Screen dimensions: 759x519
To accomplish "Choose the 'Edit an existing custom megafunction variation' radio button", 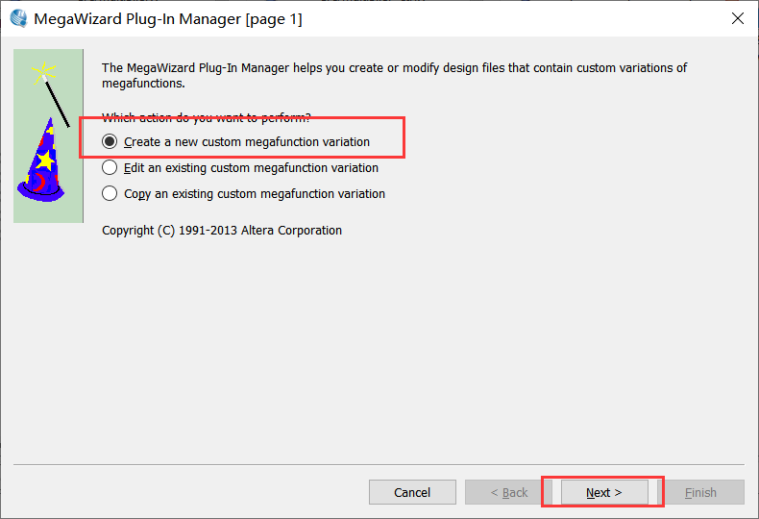I will point(110,167).
